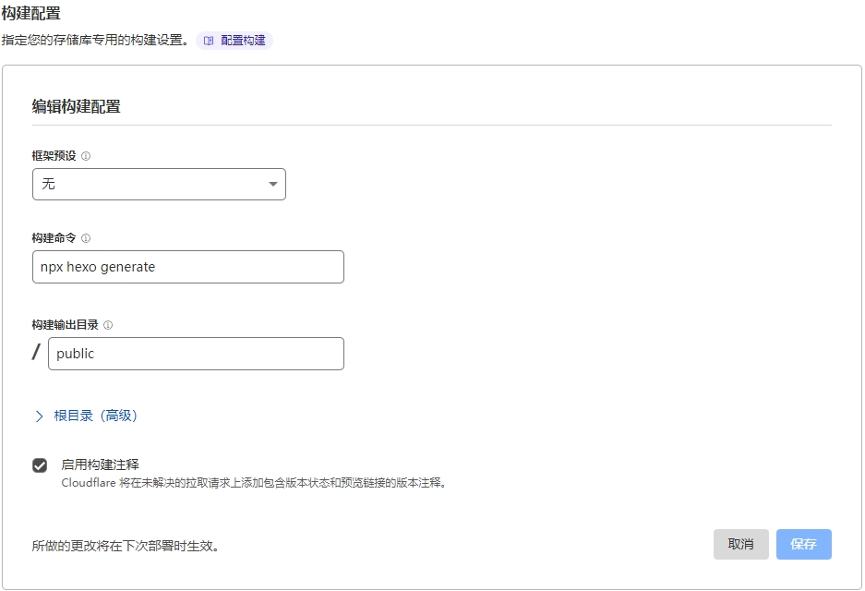Click the 所做的更改将在下次部署时生效 notice
Viewport: 865px width, 591px height.
pos(125,546)
